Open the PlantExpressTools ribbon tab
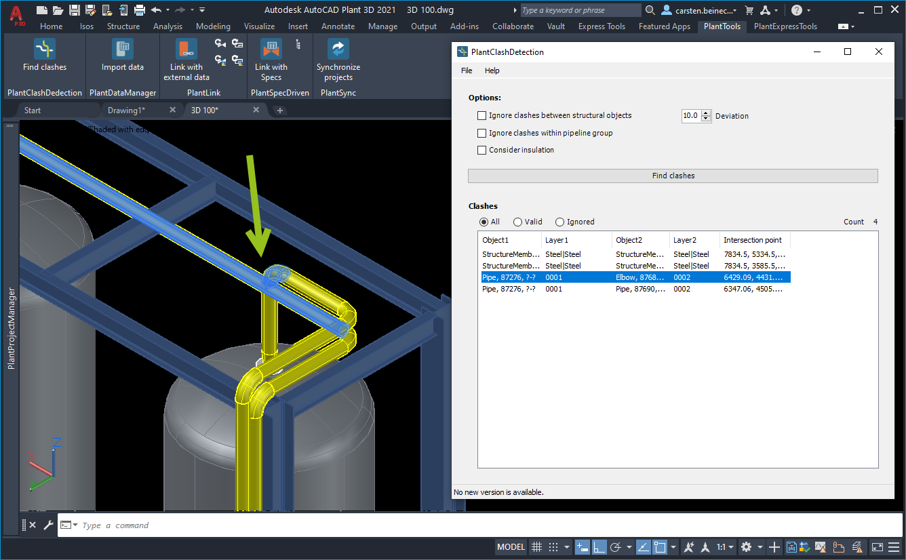The width and height of the screenshot is (906, 560). click(x=785, y=26)
